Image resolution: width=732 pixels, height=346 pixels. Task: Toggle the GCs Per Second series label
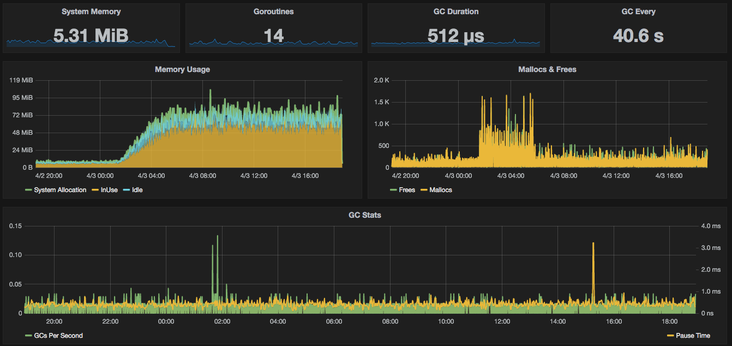[58, 336]
